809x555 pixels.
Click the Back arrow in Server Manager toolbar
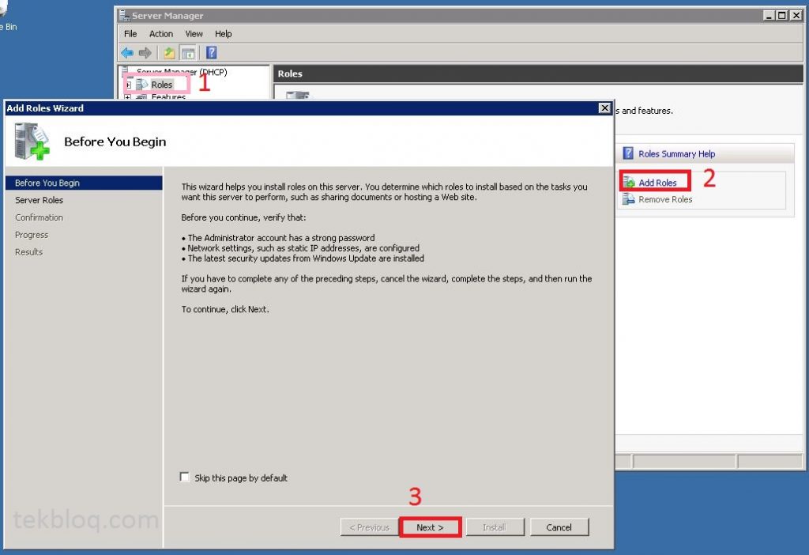[127, 53]
